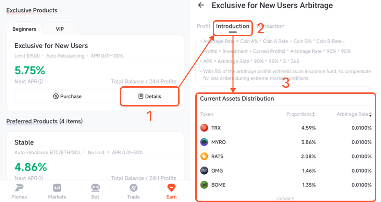This screenshot has height=202, width=381.
Task: Sort by Arbitrage Rate column arrows
Action: [370, 114]
